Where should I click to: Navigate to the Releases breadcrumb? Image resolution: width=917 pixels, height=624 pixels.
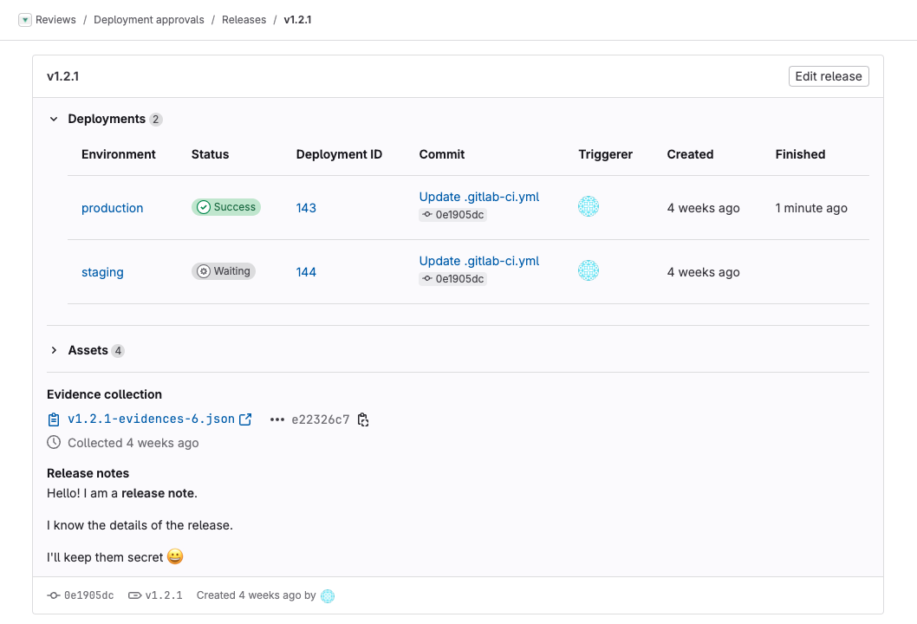click(x=244, y=19)
